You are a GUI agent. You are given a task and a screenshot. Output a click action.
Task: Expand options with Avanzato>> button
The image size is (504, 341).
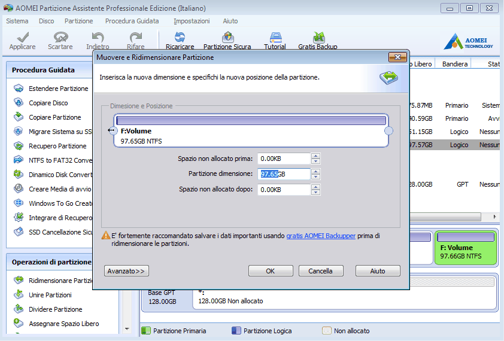126,271
